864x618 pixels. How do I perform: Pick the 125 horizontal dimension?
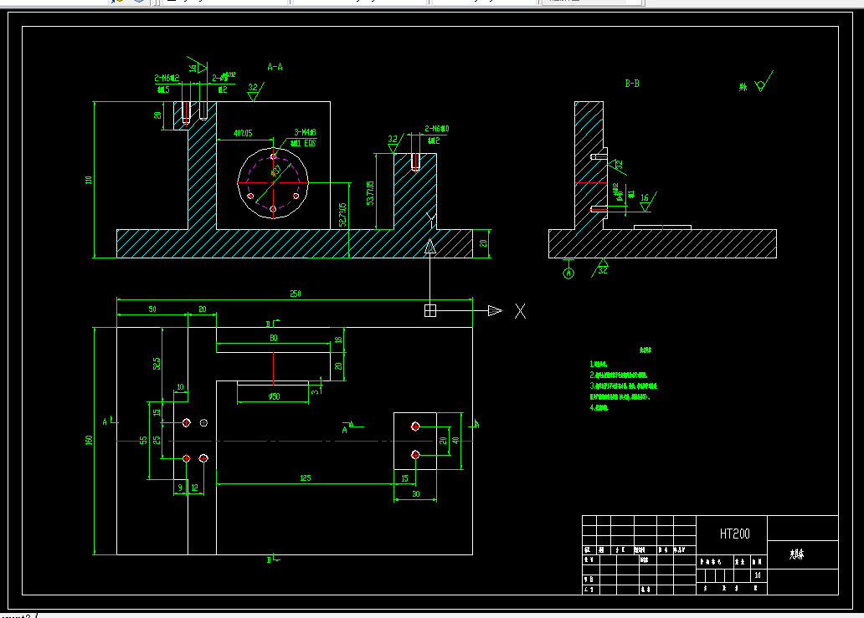click(306, 478)
